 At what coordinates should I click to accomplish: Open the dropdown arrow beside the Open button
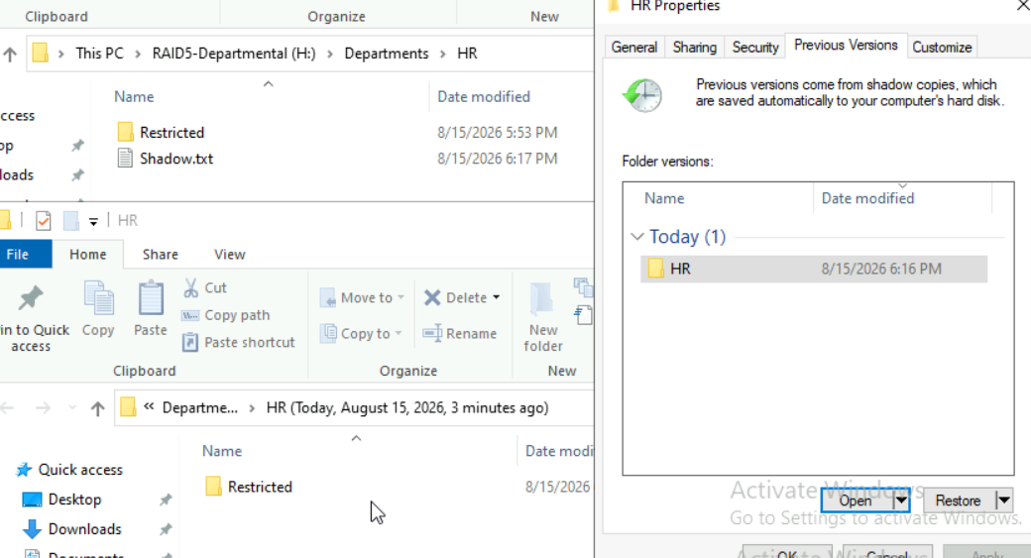coord(901,501)
